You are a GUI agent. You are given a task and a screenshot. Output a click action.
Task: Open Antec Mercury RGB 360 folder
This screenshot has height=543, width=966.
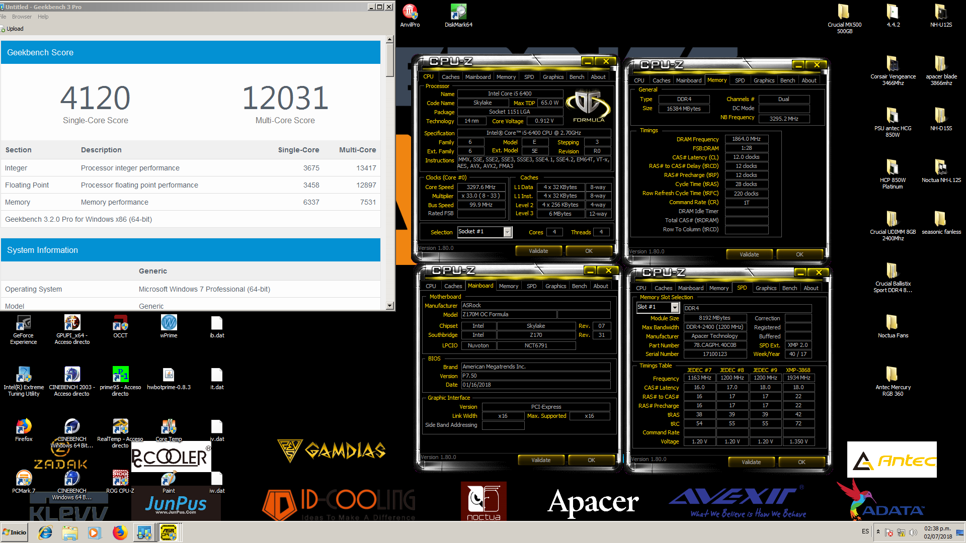click(x=893, y=381)
